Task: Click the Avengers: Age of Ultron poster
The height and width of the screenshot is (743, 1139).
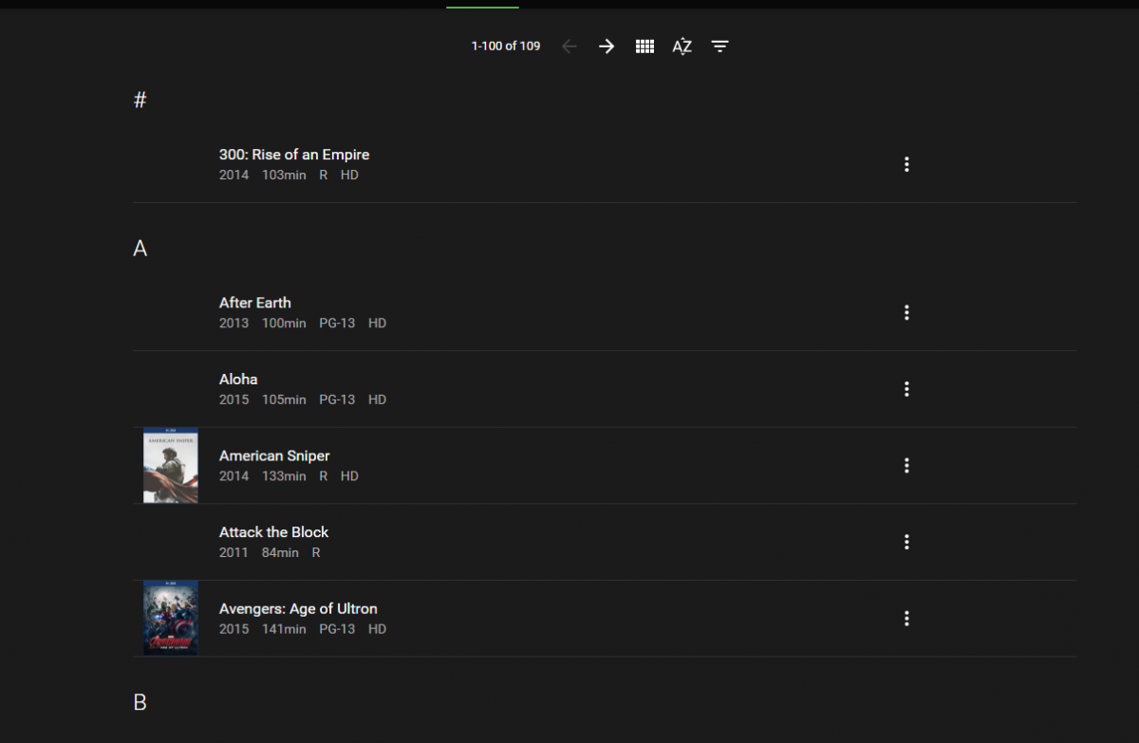Action: click(x=171, y=618)
